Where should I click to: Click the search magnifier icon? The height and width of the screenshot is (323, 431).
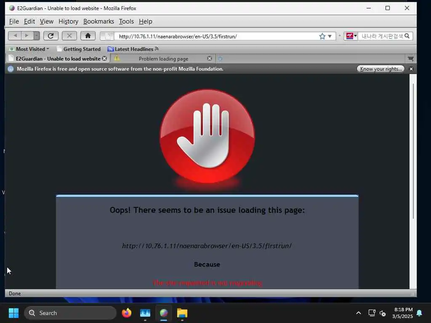pos(407,36)
